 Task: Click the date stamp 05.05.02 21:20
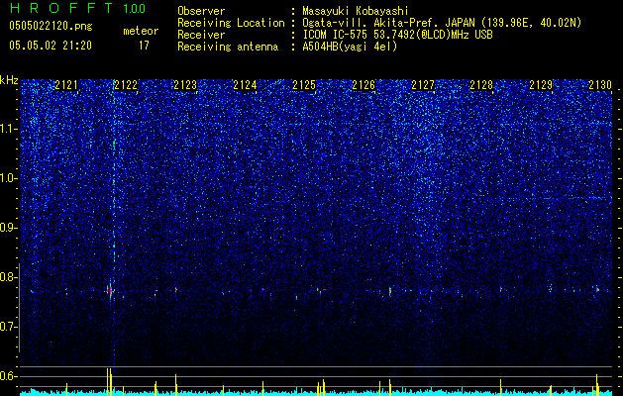point(51,46)
